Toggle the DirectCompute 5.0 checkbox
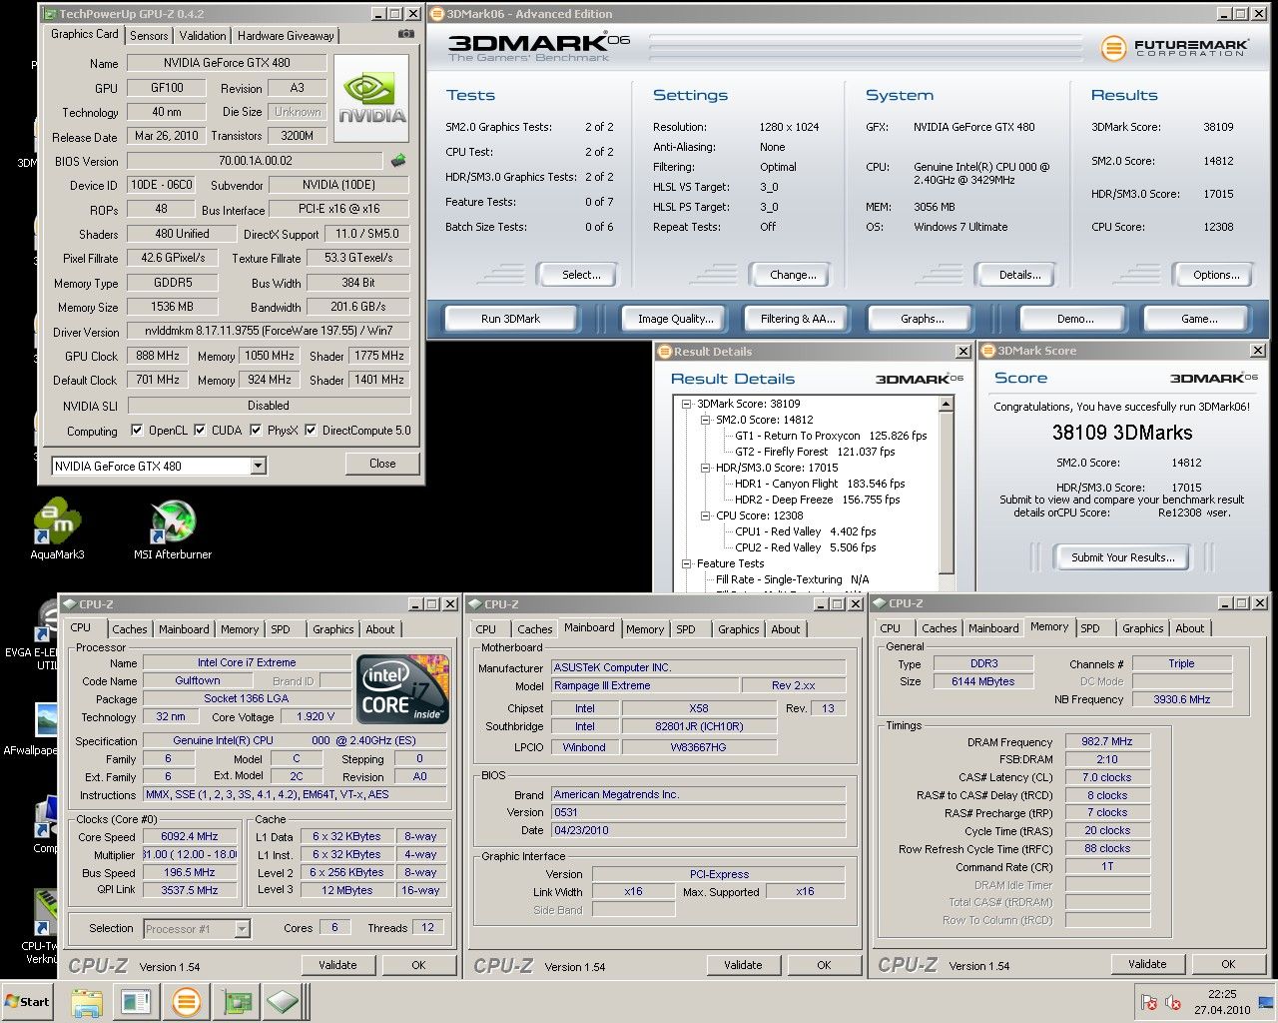 pos(311,431)
